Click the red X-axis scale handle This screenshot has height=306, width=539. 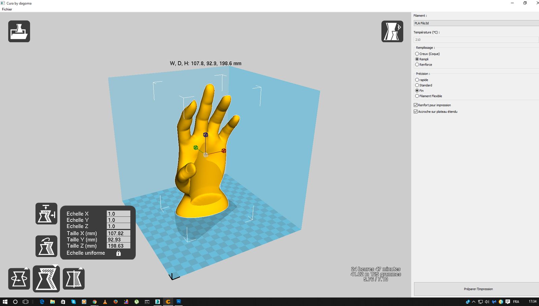pos(224,151)
